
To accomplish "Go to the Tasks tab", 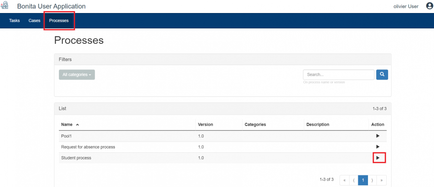I will point(14,20).
